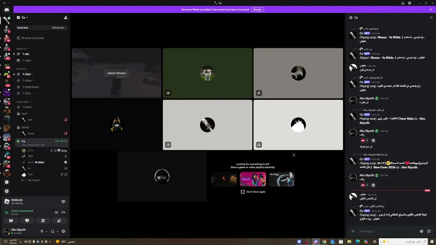Viewport: 436px width, 245px height.
Task: Deafen with the headphones button
Action: [x=52, y=231]
